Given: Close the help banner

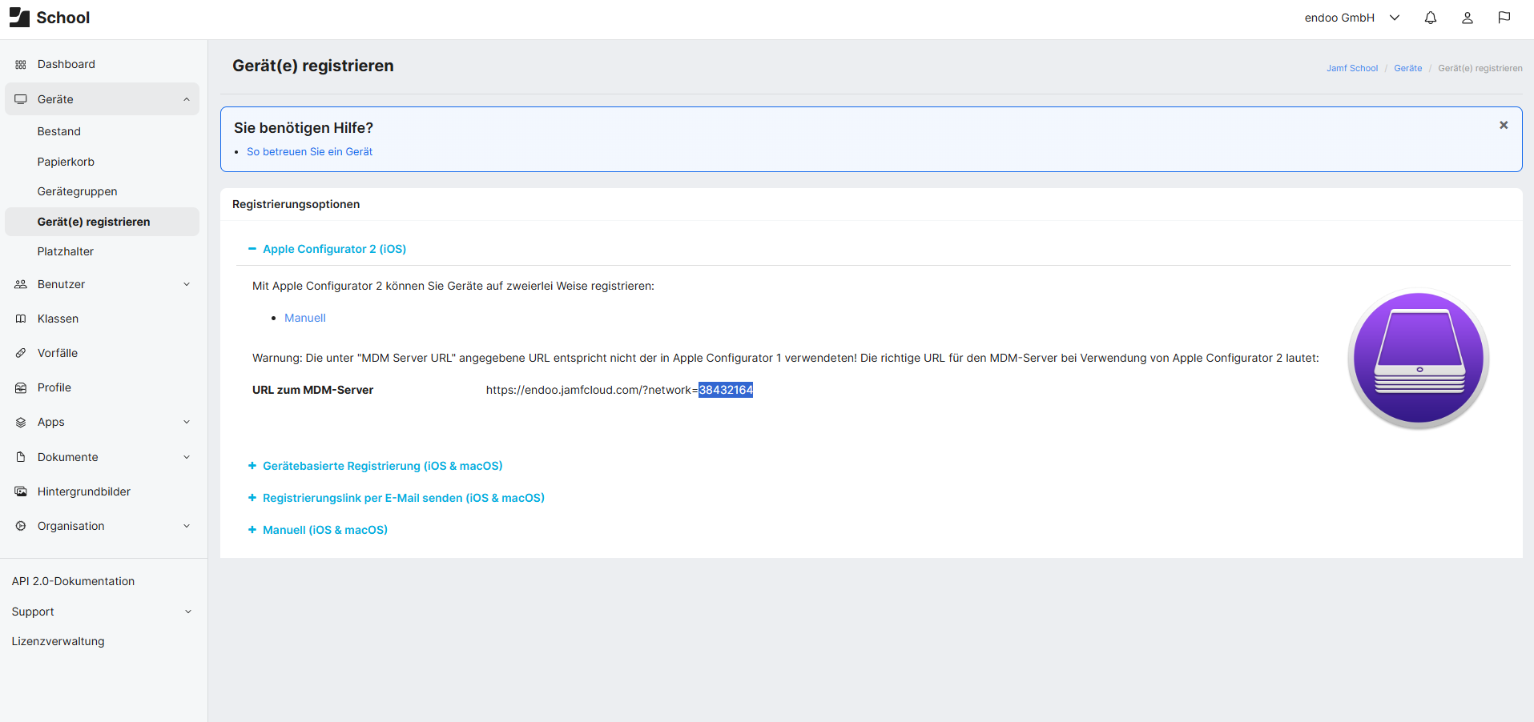Looking at the screenshot, I should (1504, 125).
